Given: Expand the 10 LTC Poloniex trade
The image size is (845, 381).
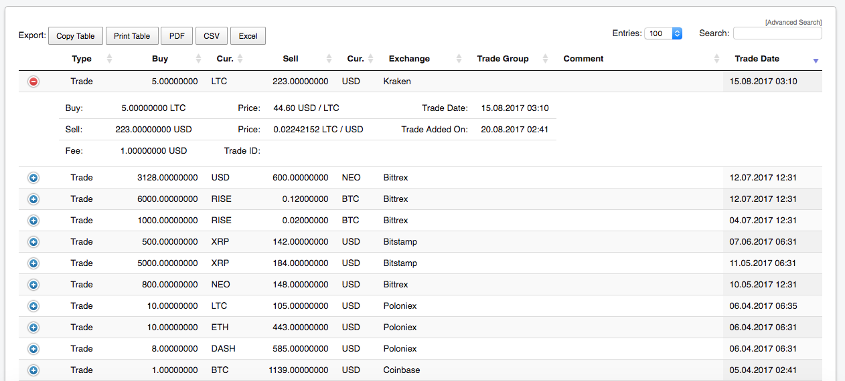Looking at the screenshot, I should click(33, 306).
